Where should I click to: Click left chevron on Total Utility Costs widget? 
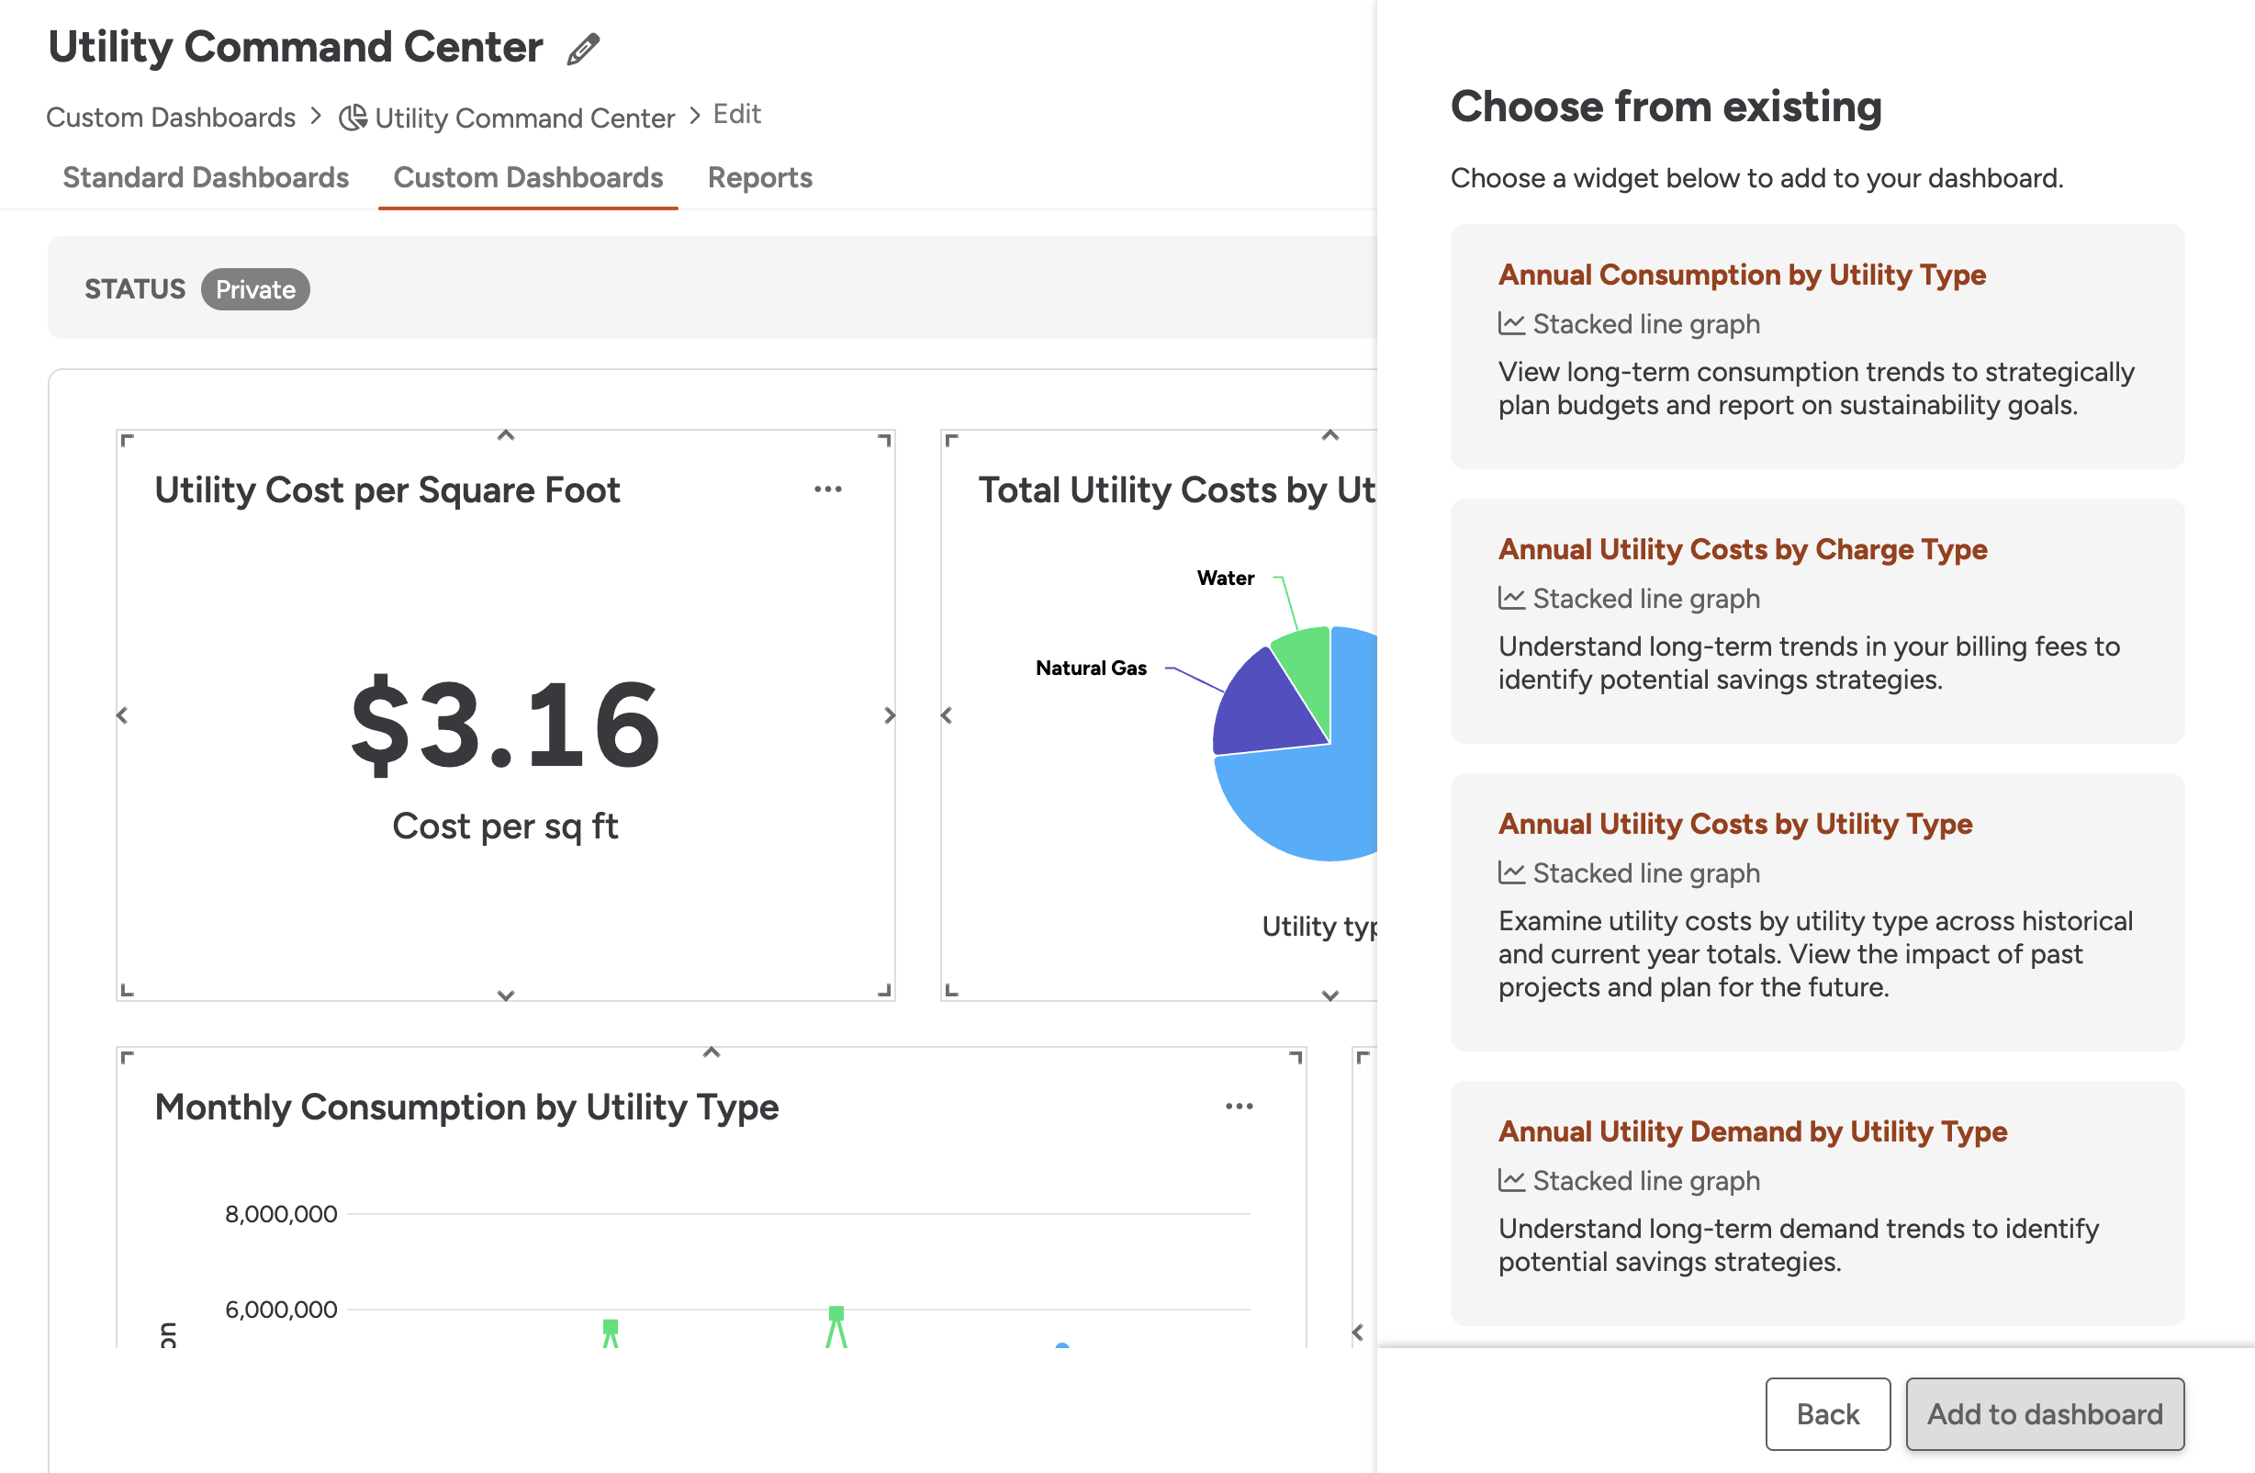946,714
